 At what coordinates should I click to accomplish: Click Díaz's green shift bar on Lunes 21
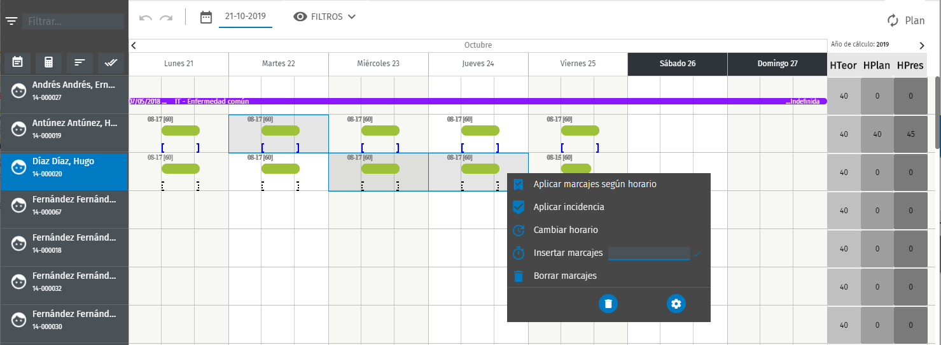181,169
